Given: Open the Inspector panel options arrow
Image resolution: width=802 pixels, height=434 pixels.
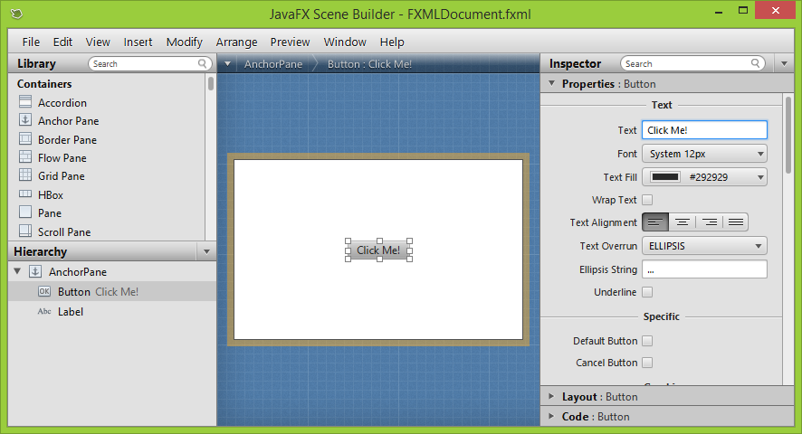Looking at the screenshot, I should tap(784, 64).
